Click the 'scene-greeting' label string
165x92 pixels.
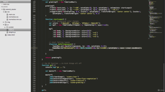pyautogui.click(x=77, y=83)
